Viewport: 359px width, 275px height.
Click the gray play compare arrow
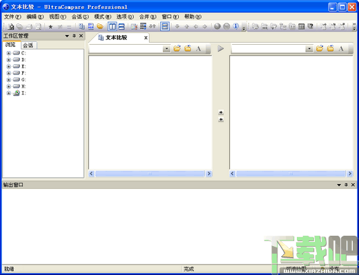pyautogui.click(x=220, y=48)
